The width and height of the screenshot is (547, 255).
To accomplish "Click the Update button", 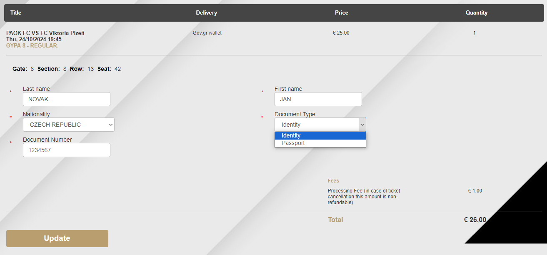I will point(57,238).
